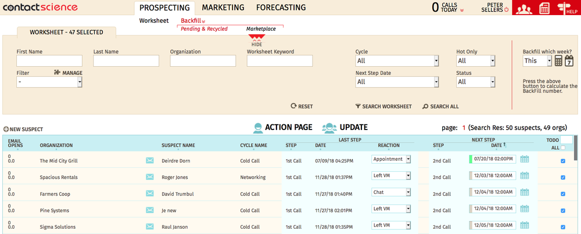Click the TODO input box
Viewport: 581px width, 234px height.
coord(566,140)
